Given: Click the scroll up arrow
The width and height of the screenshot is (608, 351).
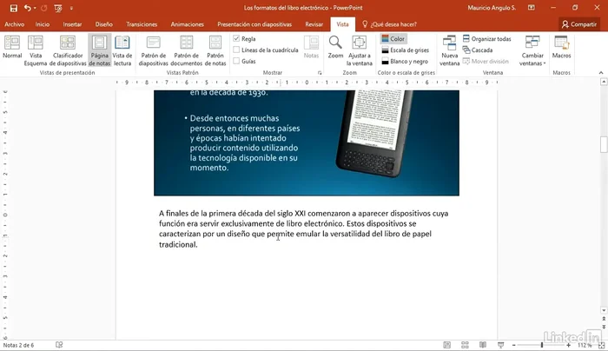Looking at the screenshot, I should coord(604,82).
